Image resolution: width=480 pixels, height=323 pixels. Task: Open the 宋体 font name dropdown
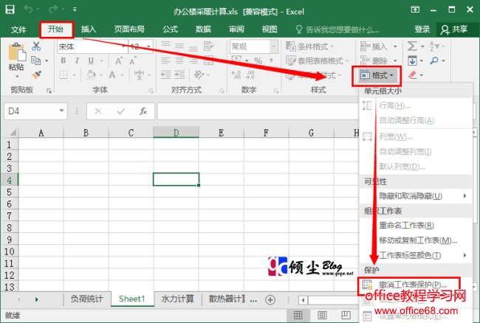(x=123, y=46)
